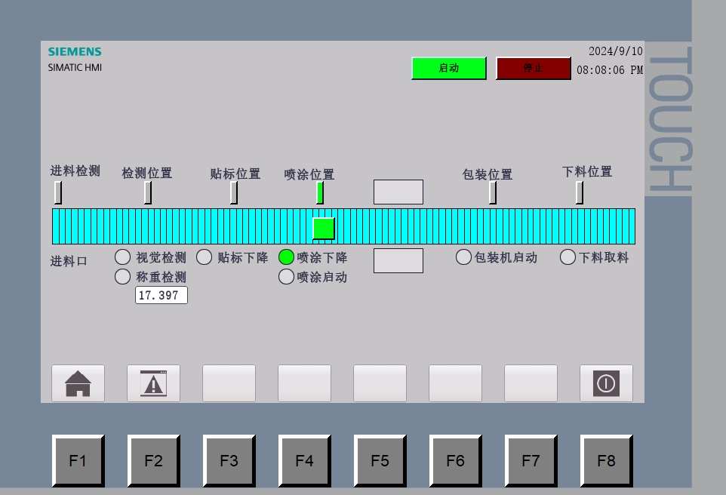Screen dimensions: 726x495
Task: Toggle the 喷涂启动 indicator circle
Action: (x=286, y=276)
